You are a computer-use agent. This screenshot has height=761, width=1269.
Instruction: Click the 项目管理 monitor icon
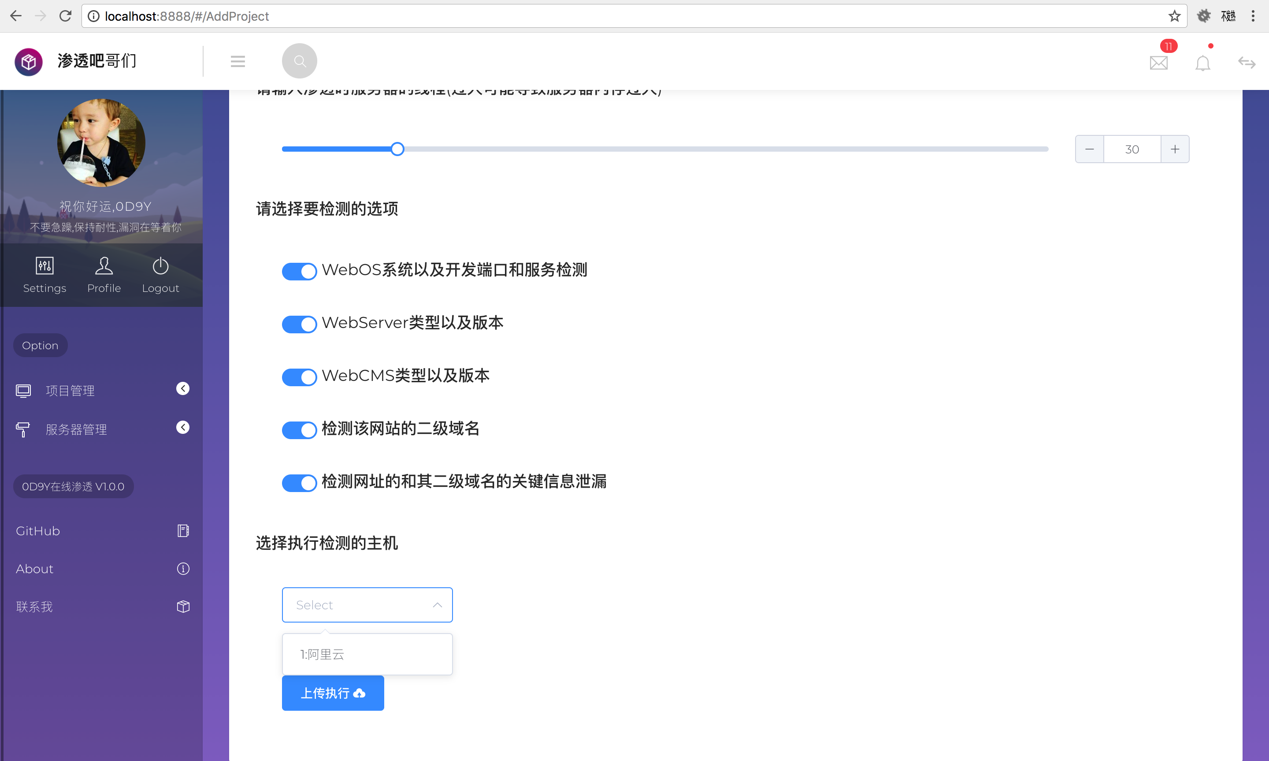coord(23,390)
